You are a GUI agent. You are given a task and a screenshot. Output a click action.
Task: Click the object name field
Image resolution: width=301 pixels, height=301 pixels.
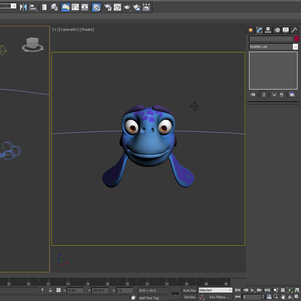point(271,39)
